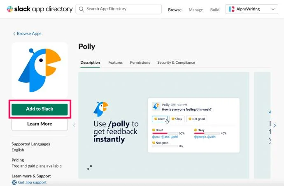Click the '@you, @jane, @phil' voters text
Image resolution: width=284 pixels, height=186 pixels.
tap(165, 137)
